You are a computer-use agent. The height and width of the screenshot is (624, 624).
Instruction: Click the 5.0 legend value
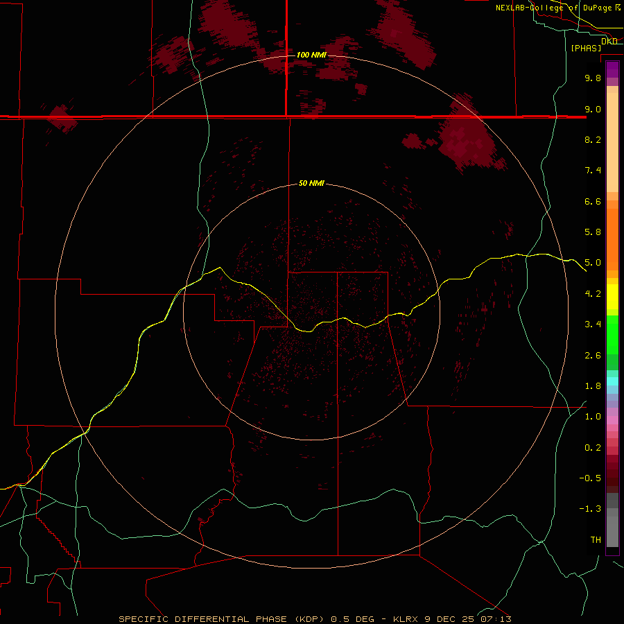click(x=593, y=263)
